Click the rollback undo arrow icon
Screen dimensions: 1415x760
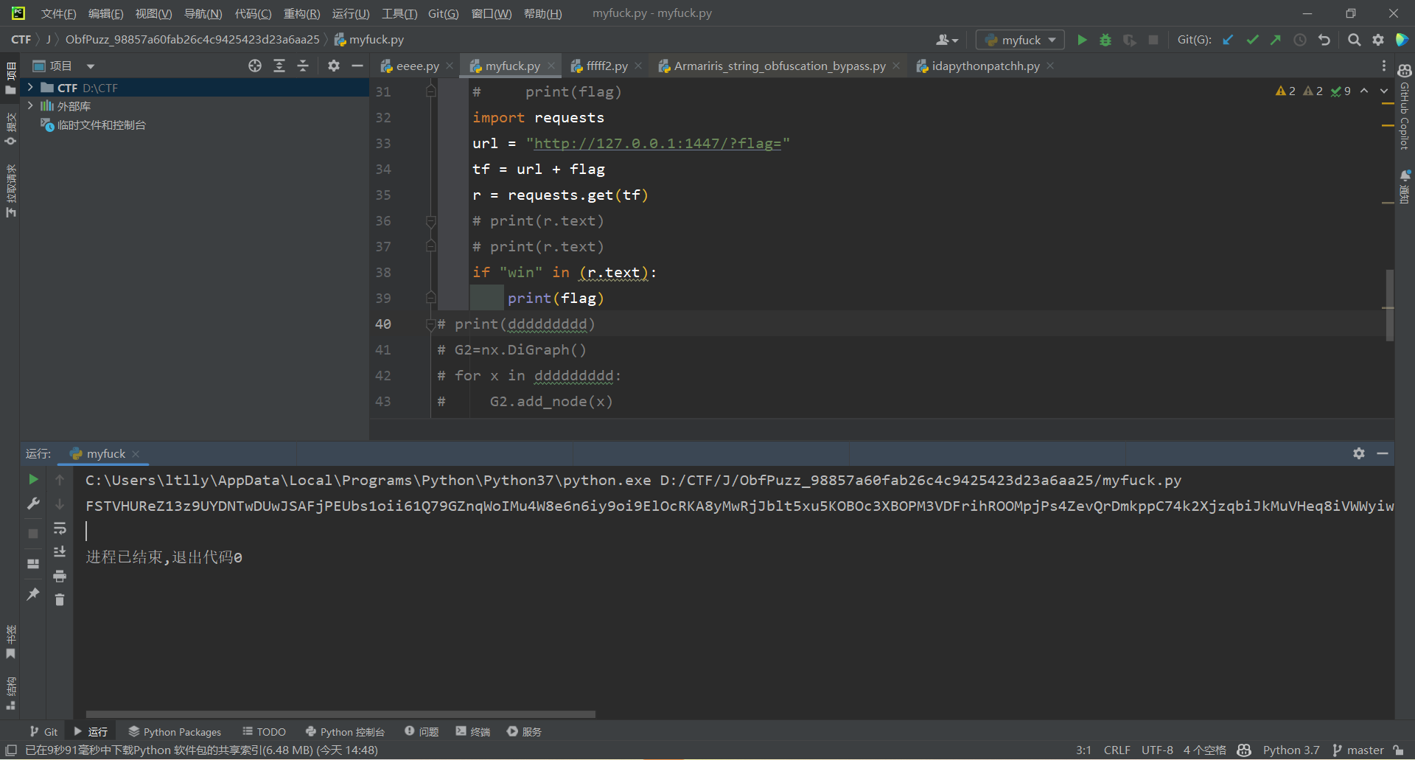[x=1324, y=40]
